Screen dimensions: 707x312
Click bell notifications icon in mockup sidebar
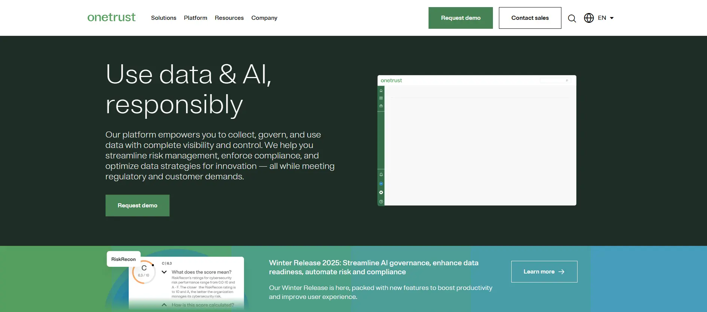click(381, 174)
